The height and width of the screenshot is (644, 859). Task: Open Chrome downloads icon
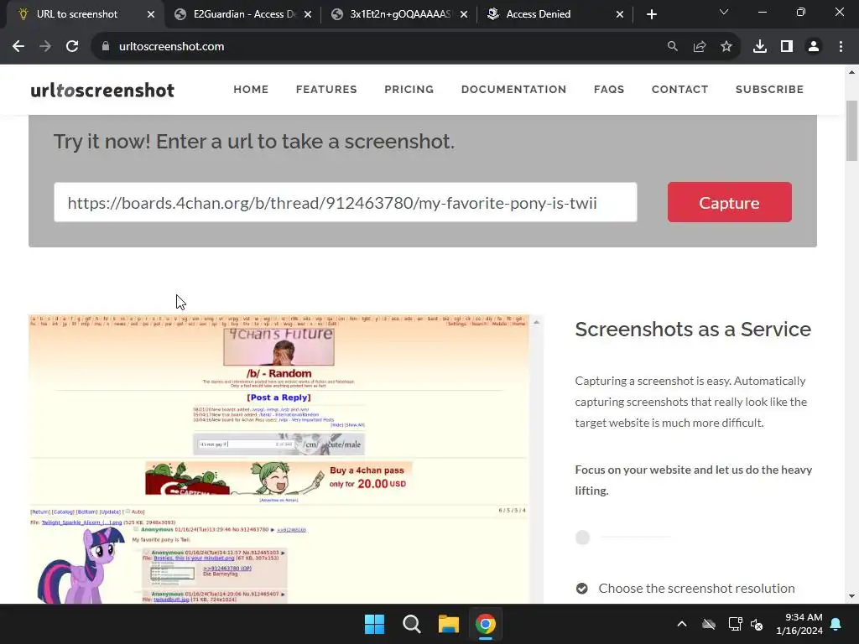tap(760, 47)
